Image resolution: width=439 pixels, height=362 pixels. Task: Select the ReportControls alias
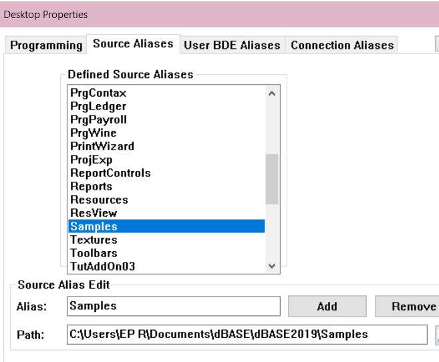click(110, 173)
